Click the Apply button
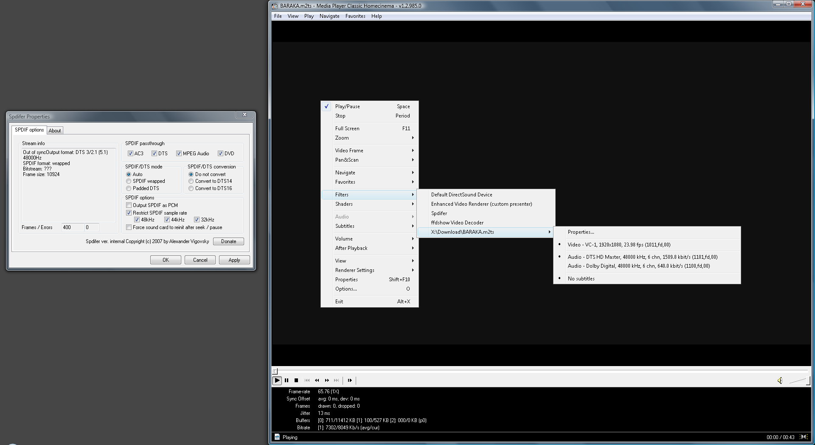 tap(234, 260)
